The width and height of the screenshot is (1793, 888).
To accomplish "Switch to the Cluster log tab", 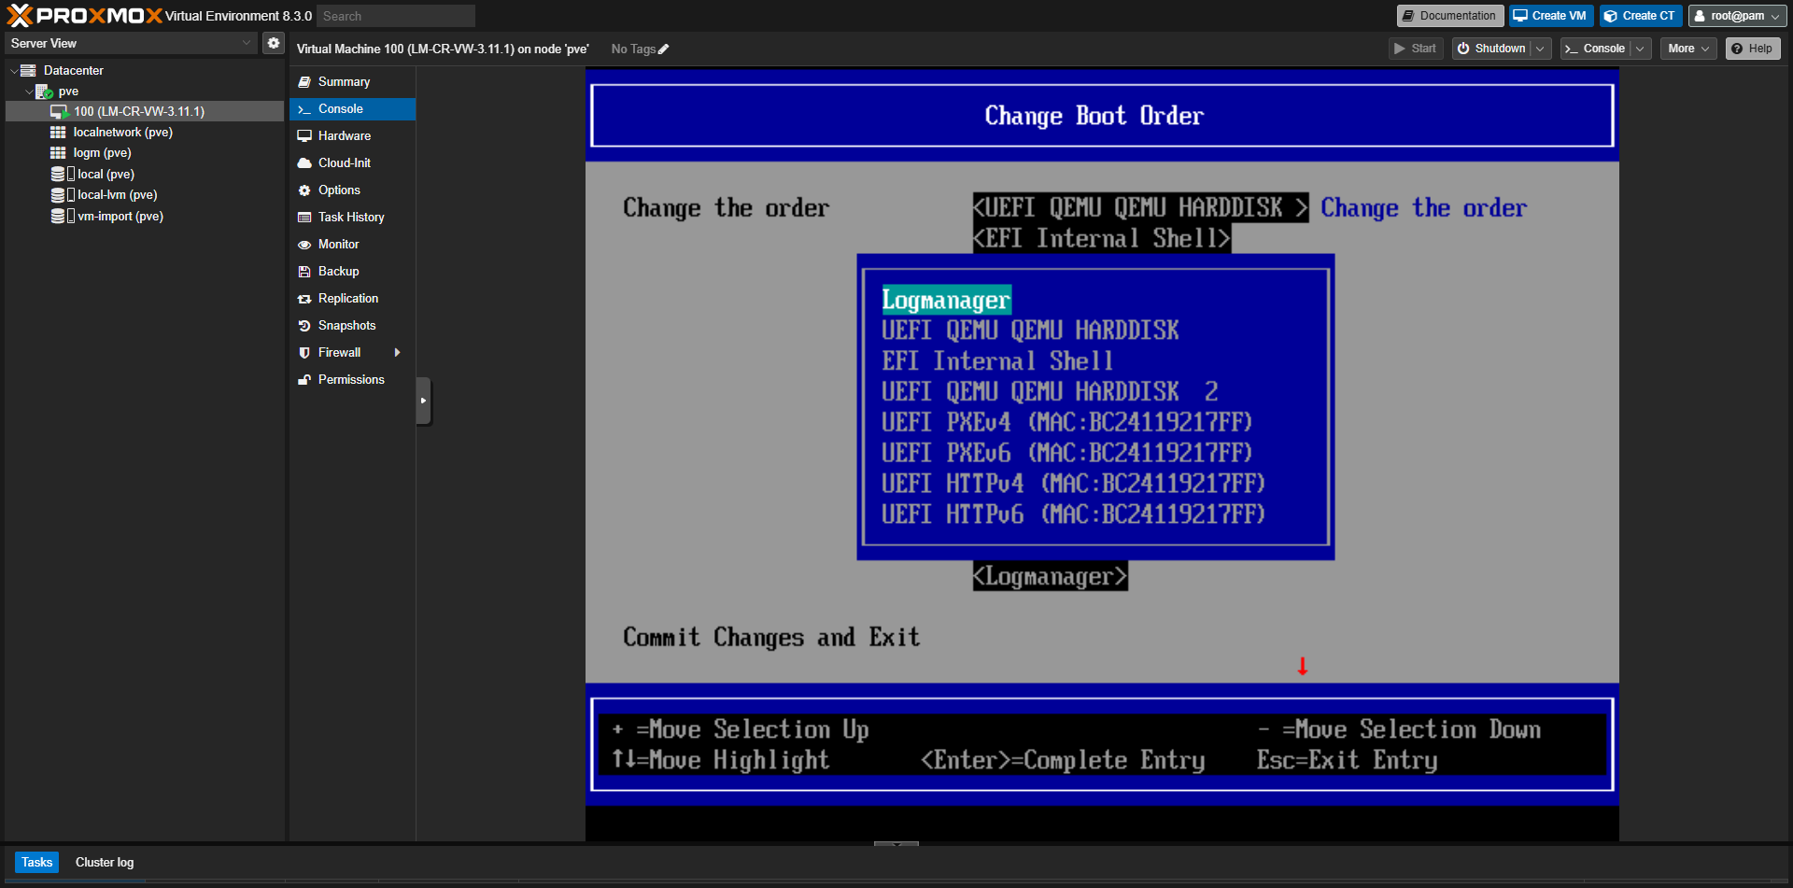I will pos(105,863).
